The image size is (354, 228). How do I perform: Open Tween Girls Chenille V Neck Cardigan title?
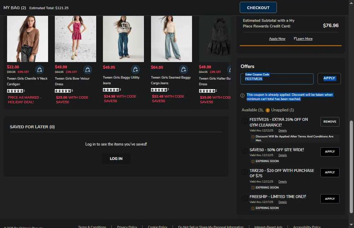pos(27,81)
